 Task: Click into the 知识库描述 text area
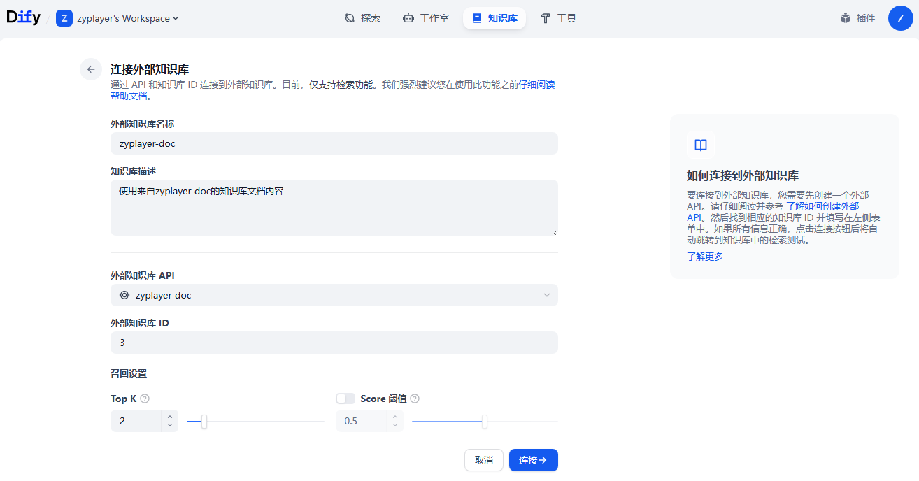click(x=334, y=208)
